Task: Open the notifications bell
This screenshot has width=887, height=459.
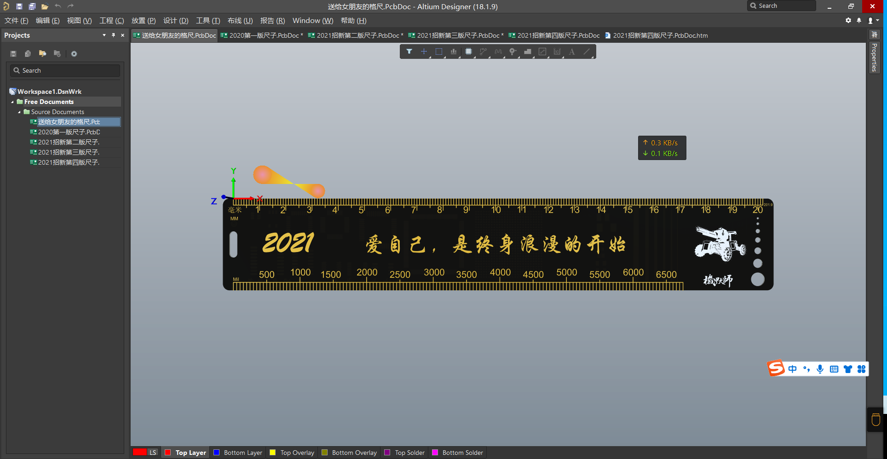Action: (x=859, y=20)
